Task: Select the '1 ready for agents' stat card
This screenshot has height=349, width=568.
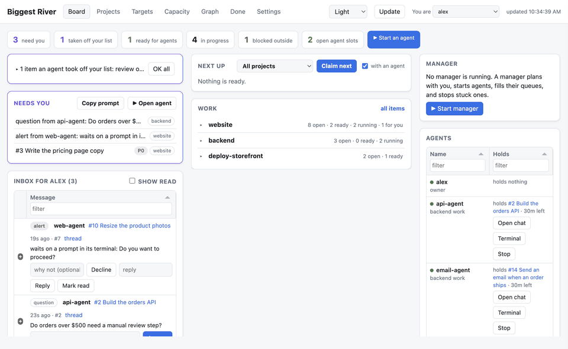Action: [x=152, y=40]
